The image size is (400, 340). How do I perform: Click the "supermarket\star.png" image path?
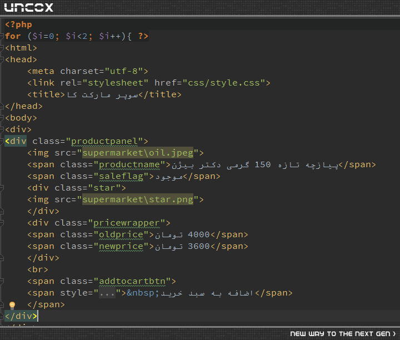pos(138,199)
